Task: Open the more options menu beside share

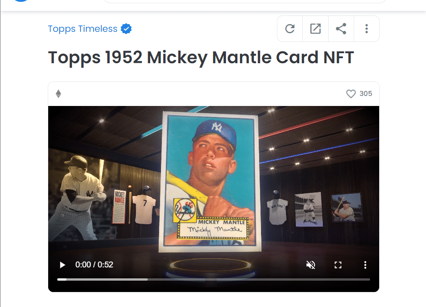Action: [x=366, y=29]
